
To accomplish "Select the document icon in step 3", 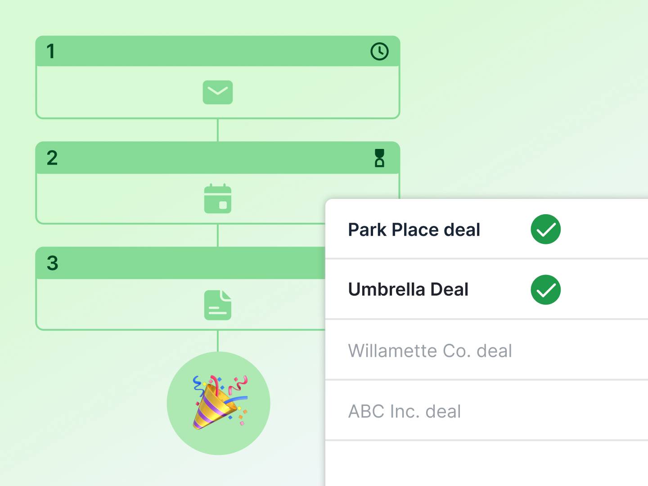I will [218, 305].
